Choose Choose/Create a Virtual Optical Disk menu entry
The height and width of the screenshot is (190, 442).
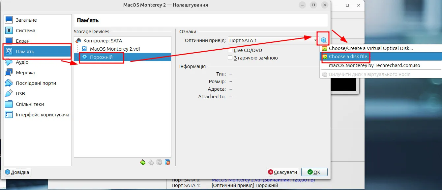pos(381,48)
